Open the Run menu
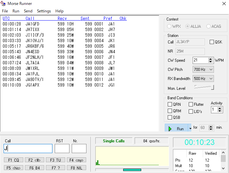229x173 pixels. 16,11
